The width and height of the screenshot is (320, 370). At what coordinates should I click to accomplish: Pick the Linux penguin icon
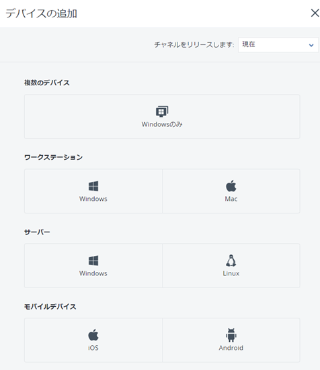[231, 261]
